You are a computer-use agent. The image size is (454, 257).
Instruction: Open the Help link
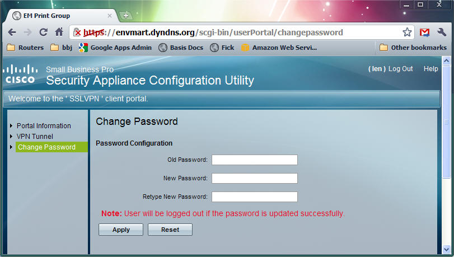[x=430, y=69]
